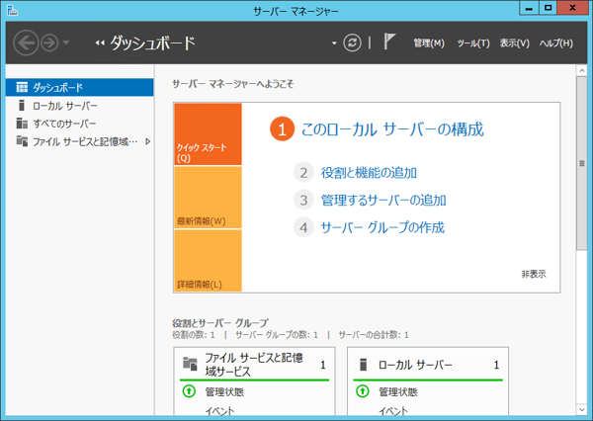Click サーバー グループの数: 1 text
The height and width of the screenshot is (421, 593).
(277, 335)
